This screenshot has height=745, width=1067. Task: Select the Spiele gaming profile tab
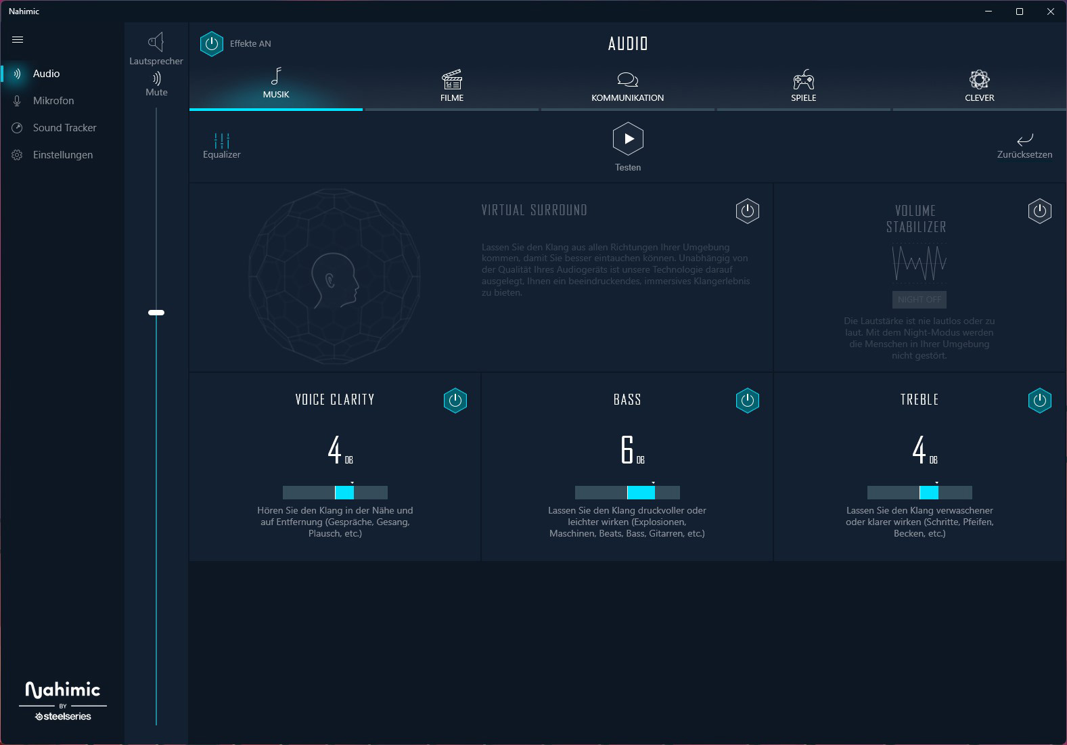(x=804, y=86)
